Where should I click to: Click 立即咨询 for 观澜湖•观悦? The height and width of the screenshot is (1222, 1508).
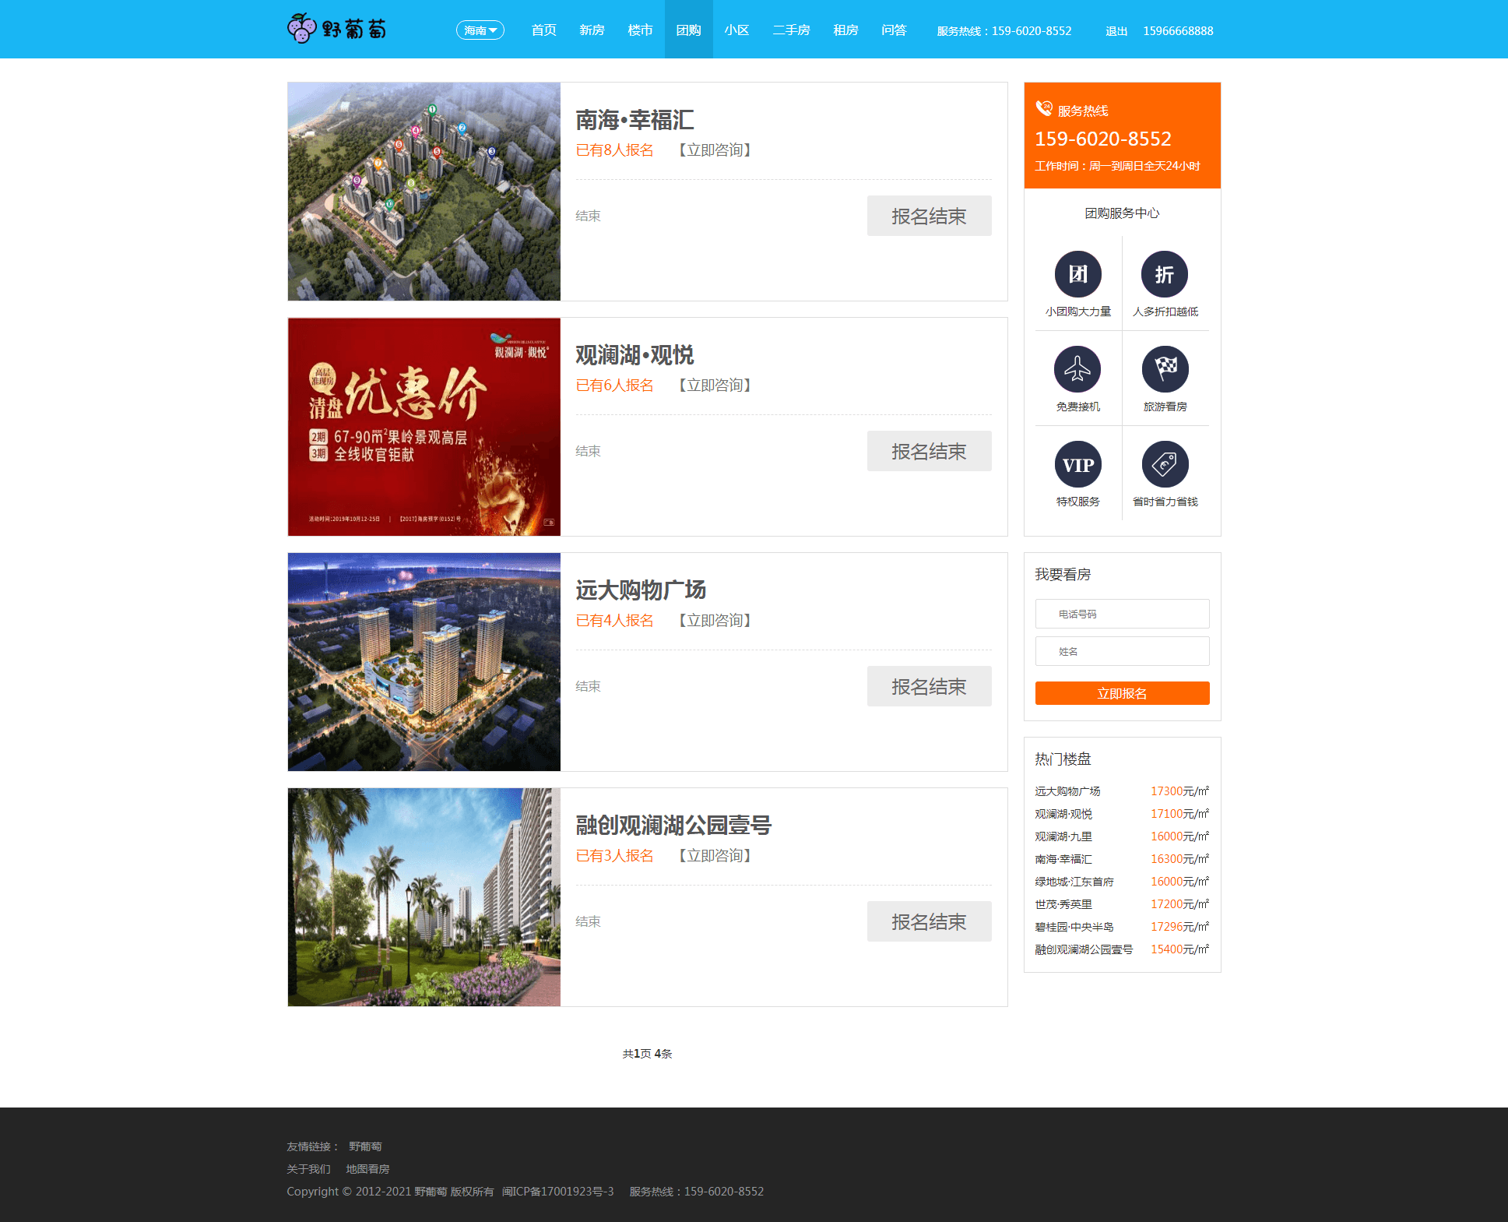coord(715,386)
